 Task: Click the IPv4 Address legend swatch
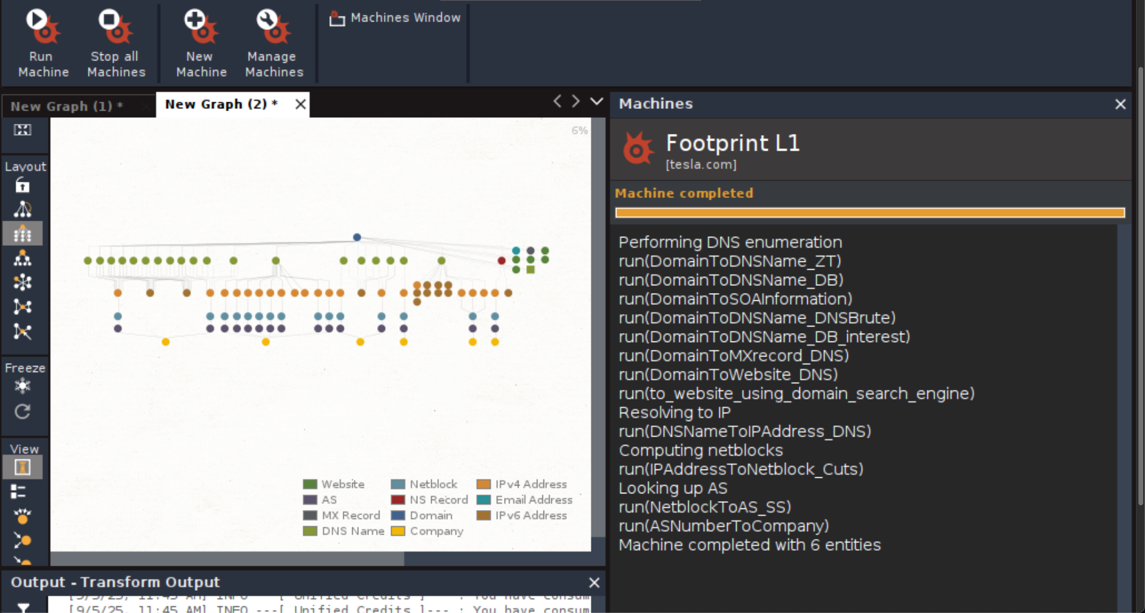484,484
